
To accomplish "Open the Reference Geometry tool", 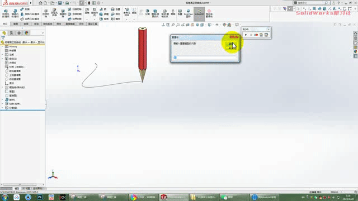I will 127,12.
